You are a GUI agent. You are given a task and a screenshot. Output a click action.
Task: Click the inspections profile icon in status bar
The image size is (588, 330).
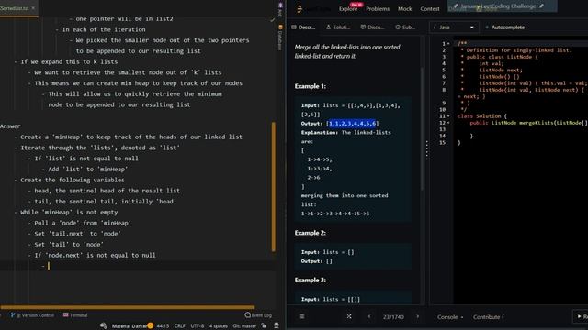pyautogui.click(x=277, y=326)
